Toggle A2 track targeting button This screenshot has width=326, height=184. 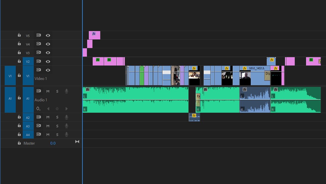pyautogui.click(x=28, y=117)
